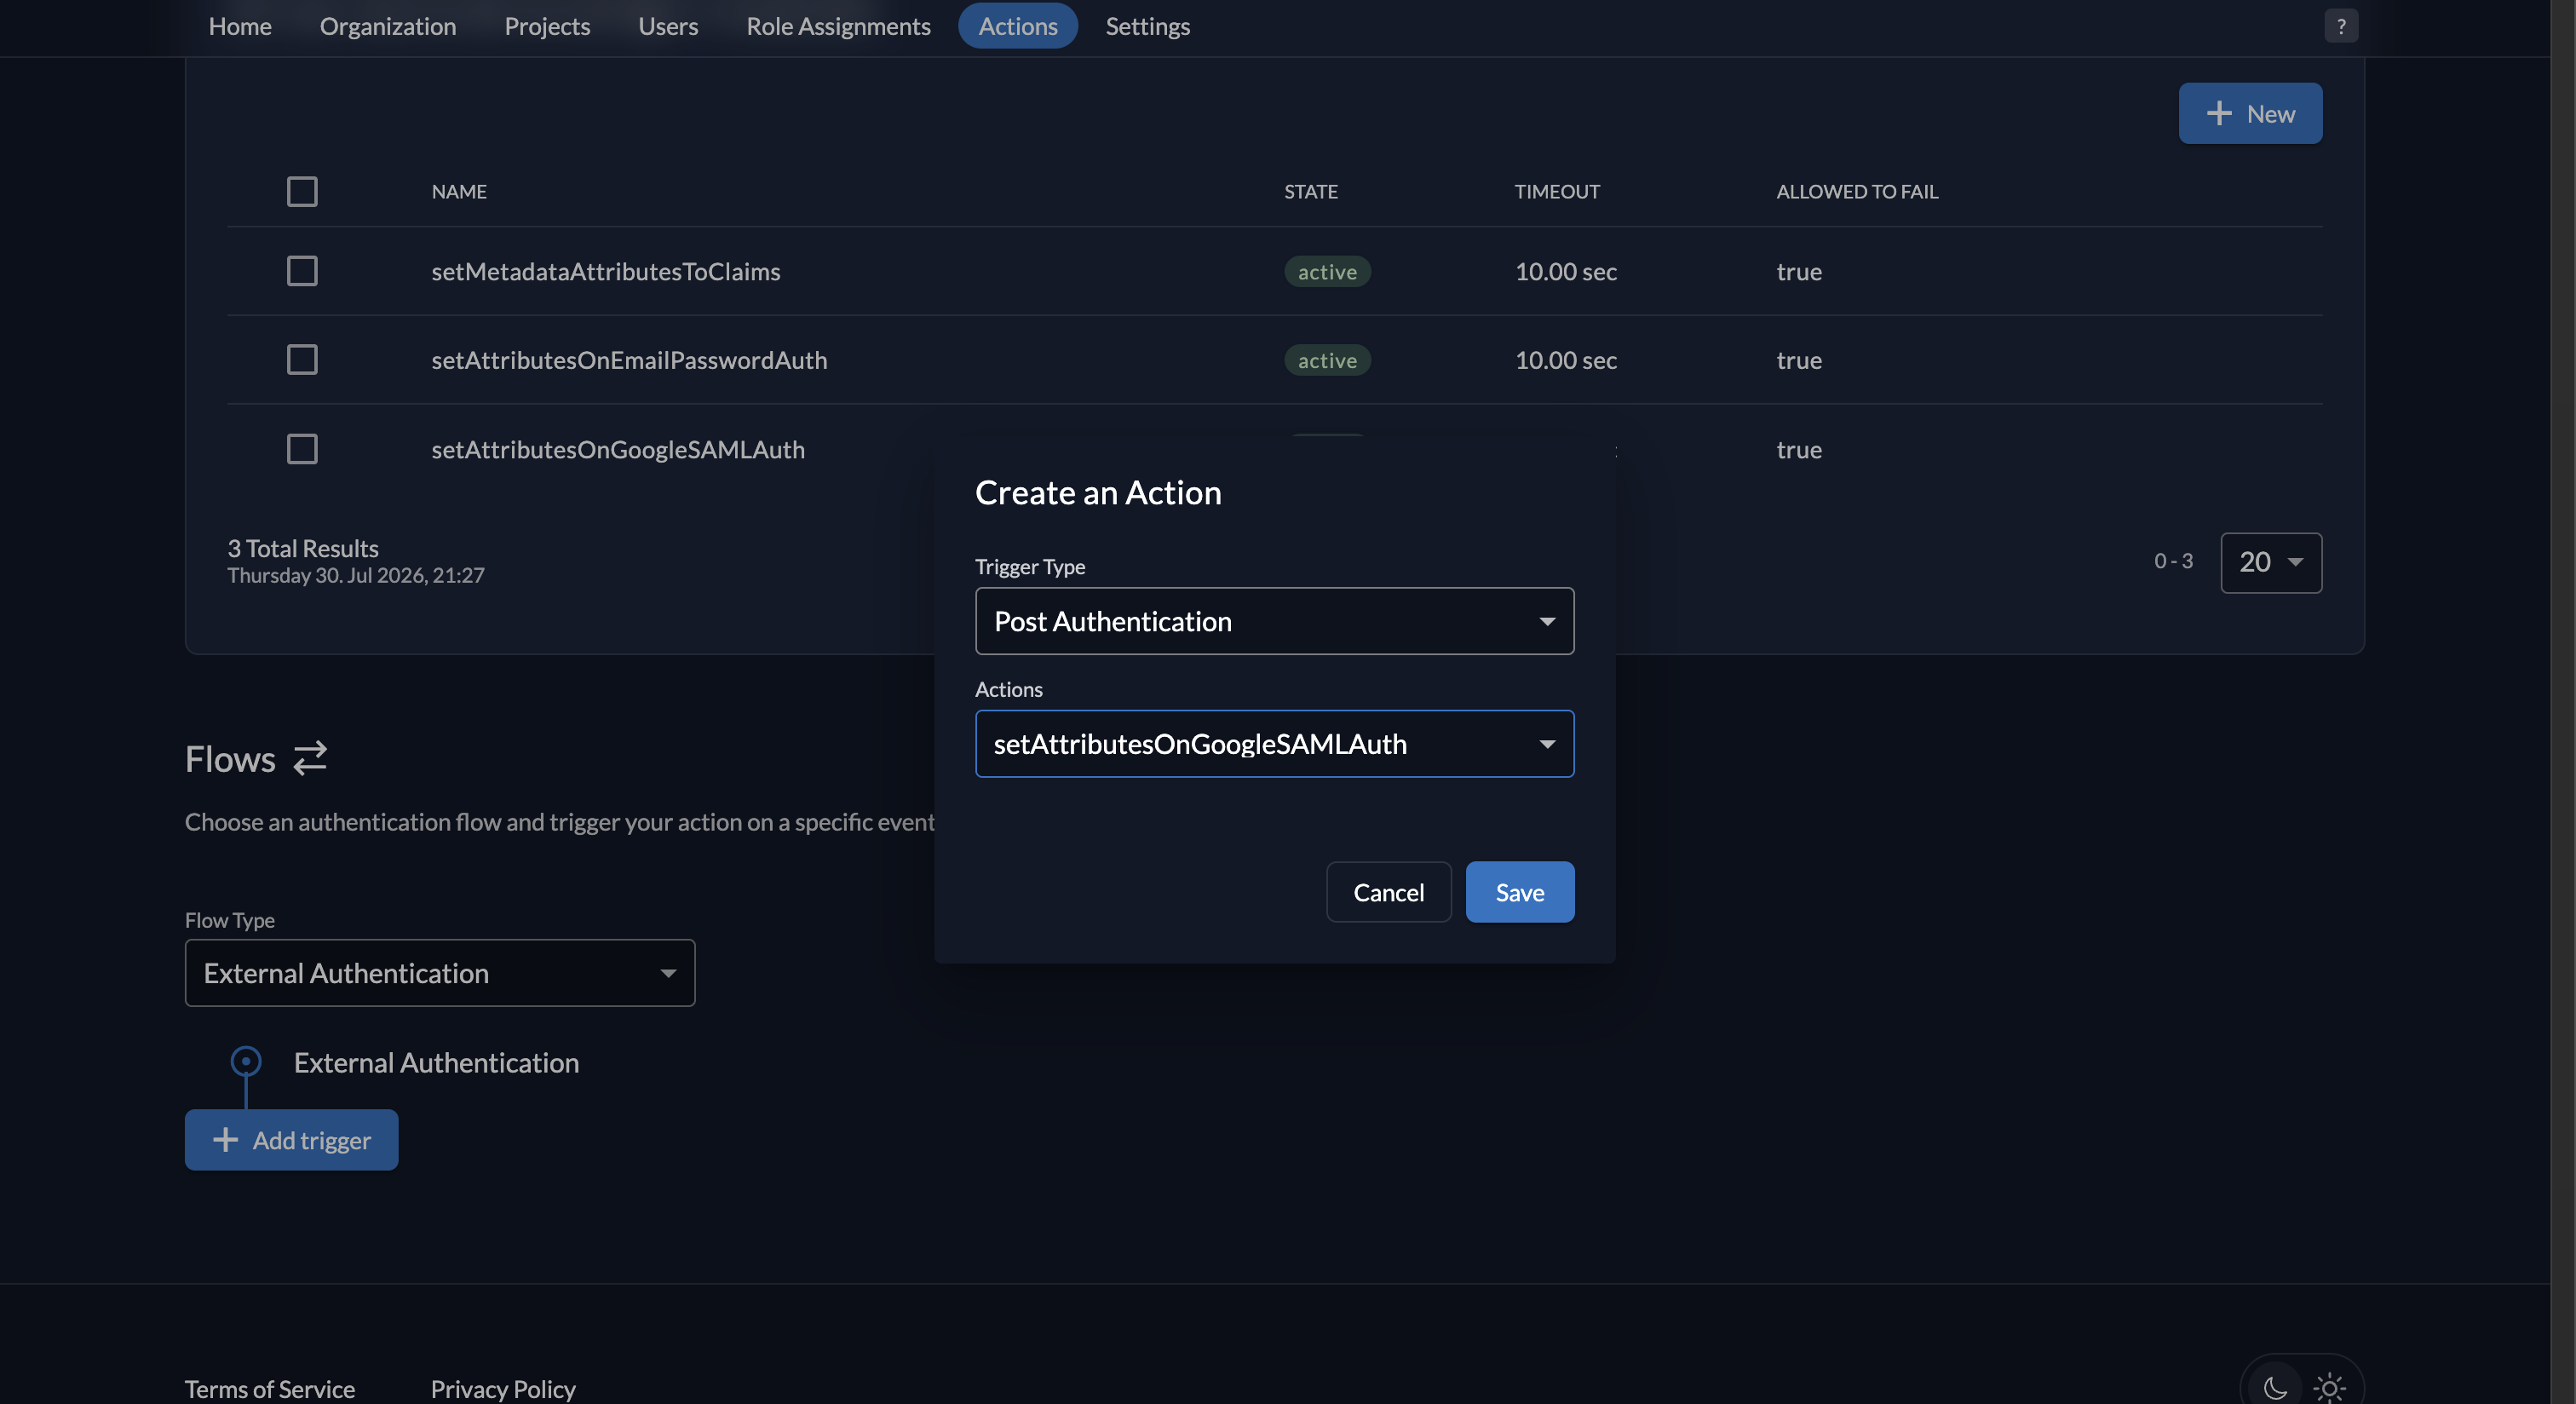The height and width of the screenshot is (1404, 2576).
Task: Select the Actions tab
Action: (1017, 26)
